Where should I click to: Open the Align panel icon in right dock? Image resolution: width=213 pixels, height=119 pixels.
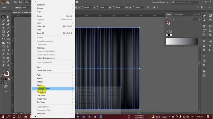click(210, 31)
